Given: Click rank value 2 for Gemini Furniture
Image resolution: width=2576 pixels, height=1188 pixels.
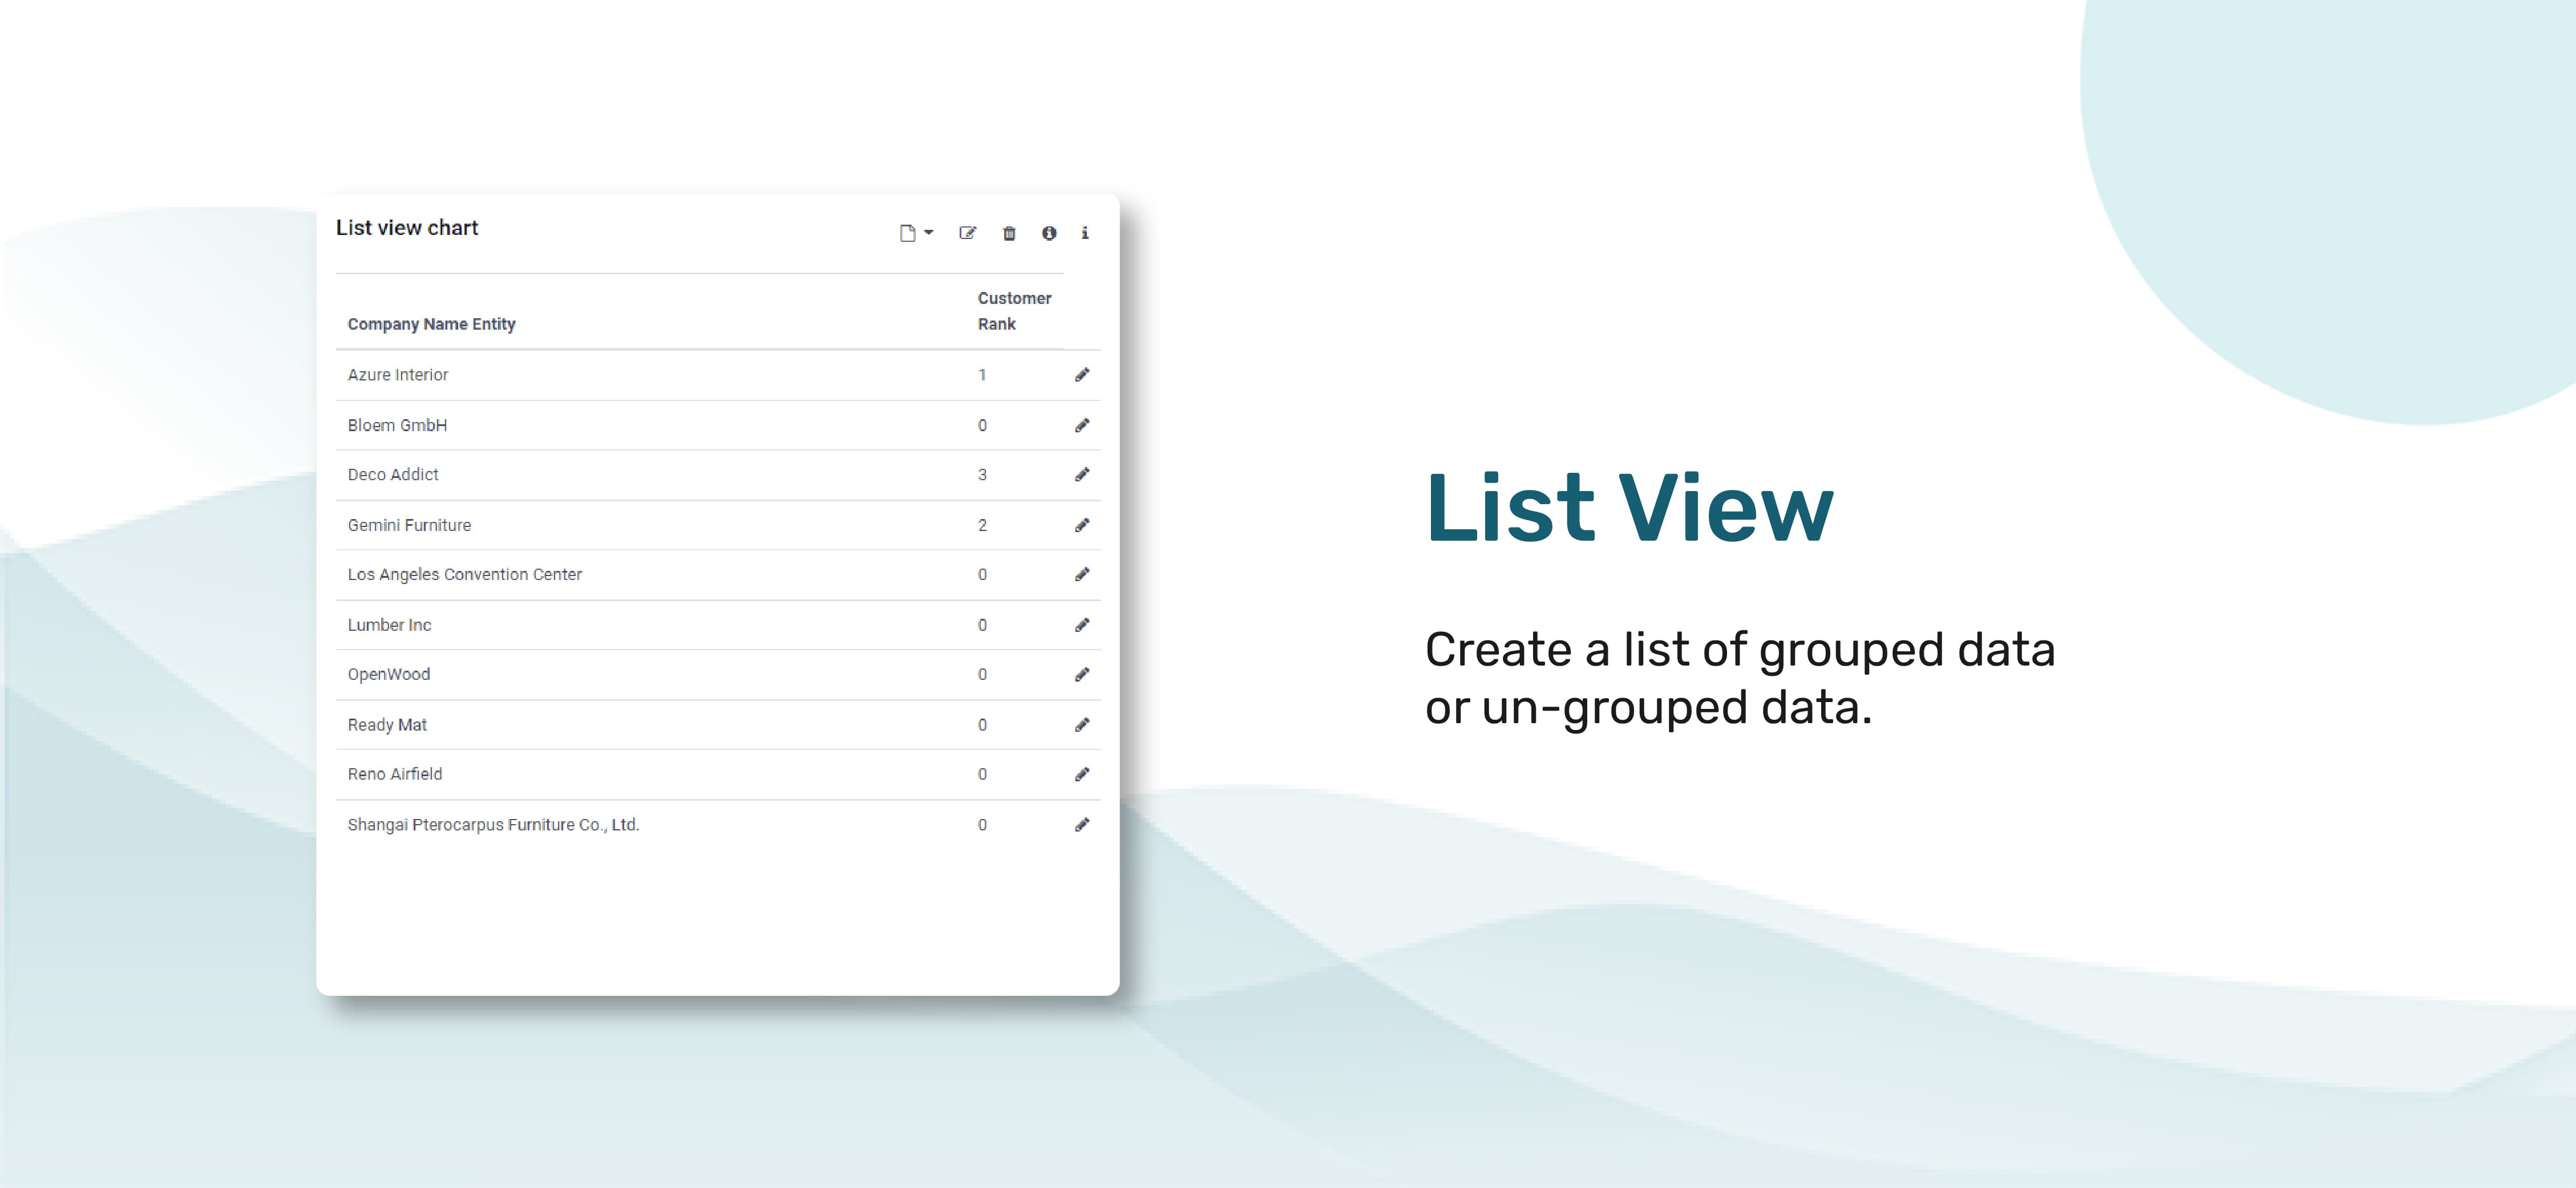Looking at the screenshot, I should coord(982,525).
